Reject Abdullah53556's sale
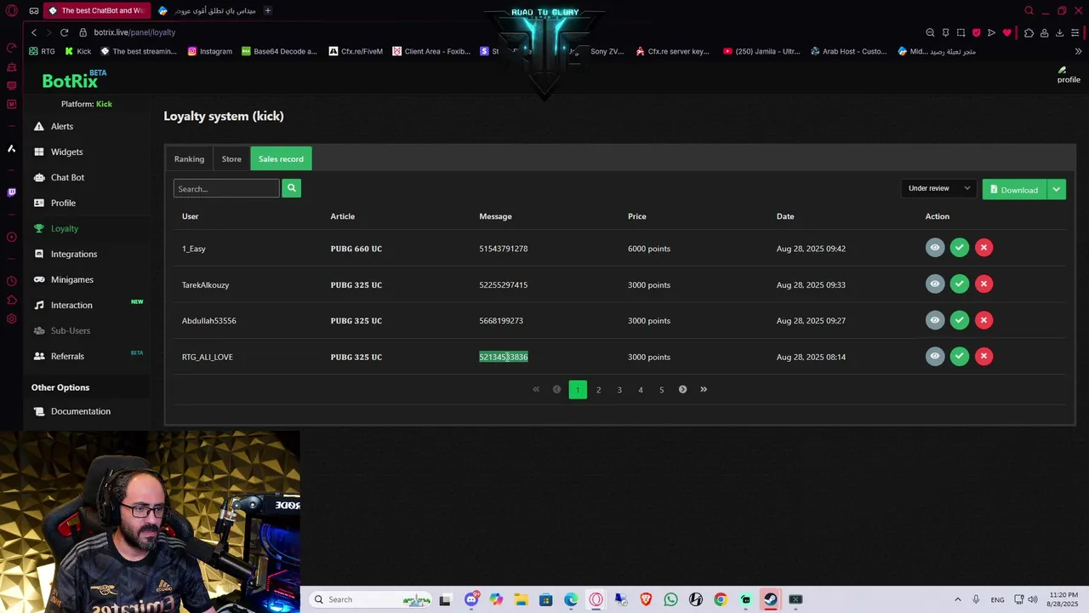1089x613 pixels. [x=984, y=320]
